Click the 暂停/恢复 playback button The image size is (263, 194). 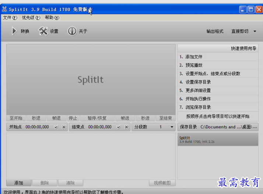pos(97,118)
